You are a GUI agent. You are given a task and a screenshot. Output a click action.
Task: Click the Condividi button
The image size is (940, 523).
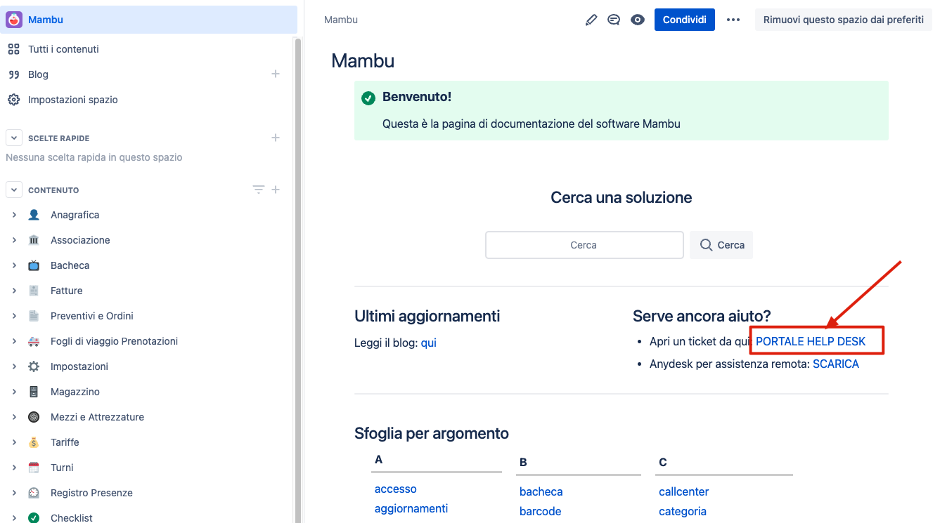[684, 20]
